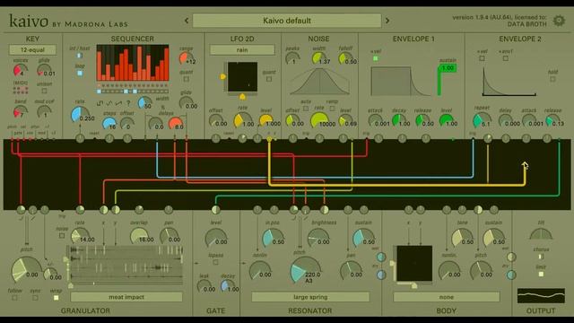Click the Output tilt dial

pos(541,234)
